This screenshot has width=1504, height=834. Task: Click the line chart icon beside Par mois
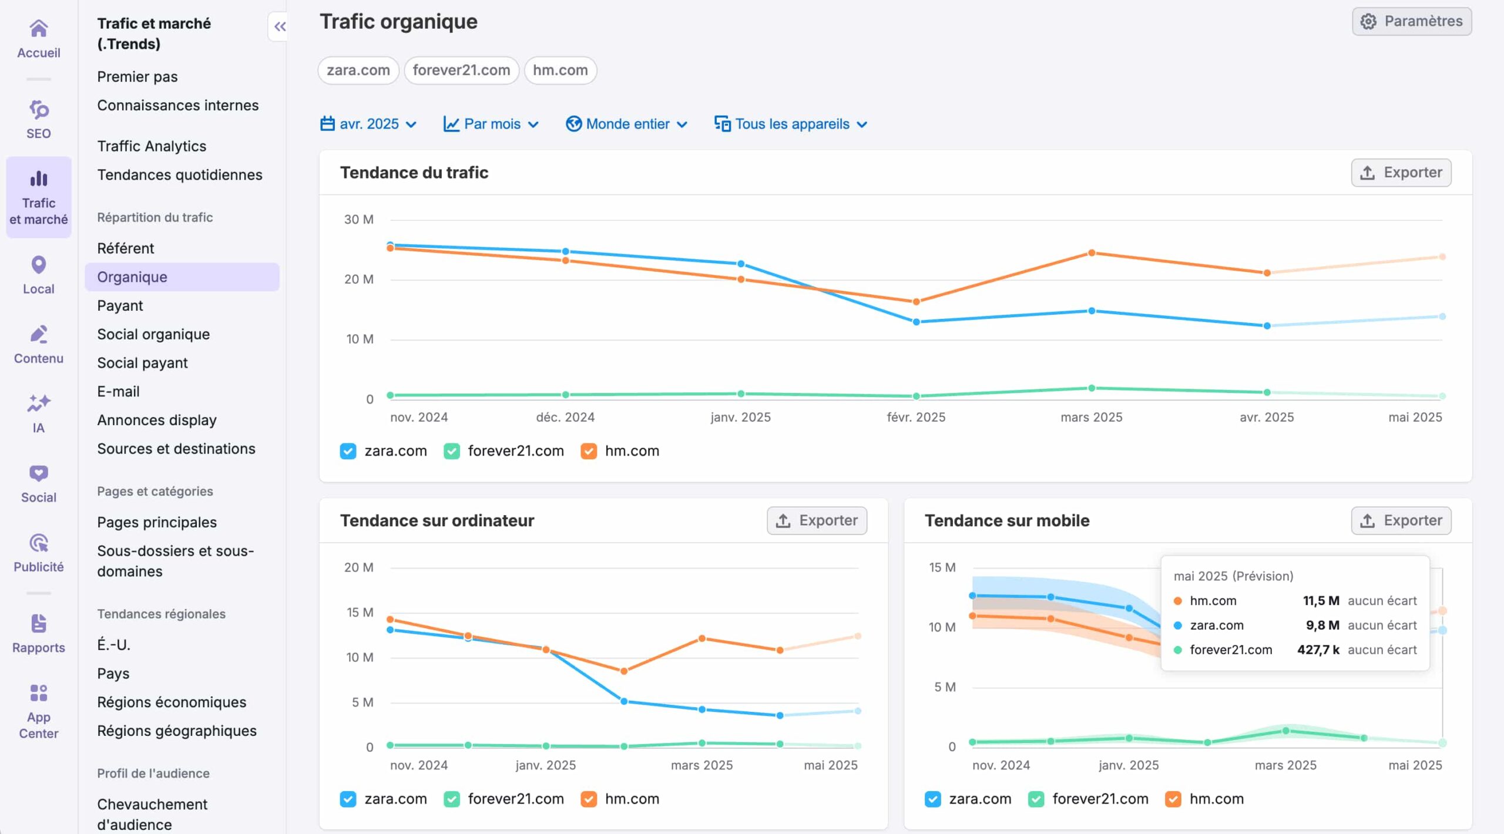[451, 124]
